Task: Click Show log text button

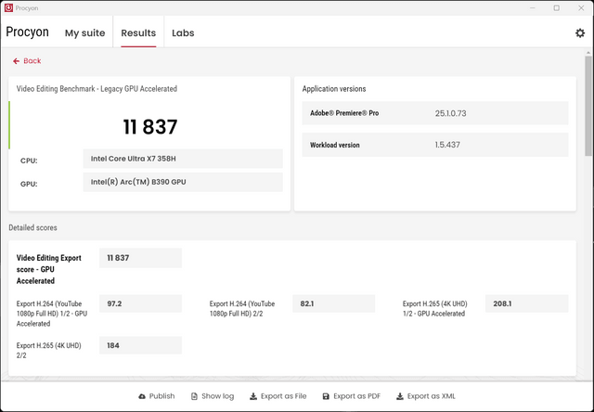Action: (218, 396)
